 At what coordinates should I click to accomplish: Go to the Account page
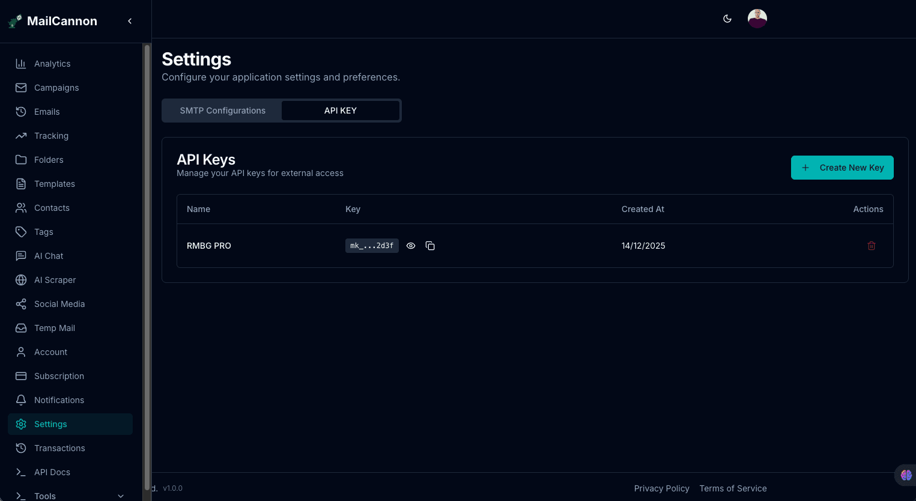70,352
